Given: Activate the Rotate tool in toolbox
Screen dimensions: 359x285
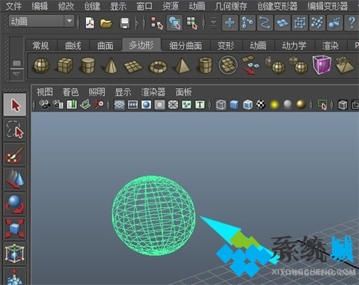Looking at the screenshot, I should [15, 204].
